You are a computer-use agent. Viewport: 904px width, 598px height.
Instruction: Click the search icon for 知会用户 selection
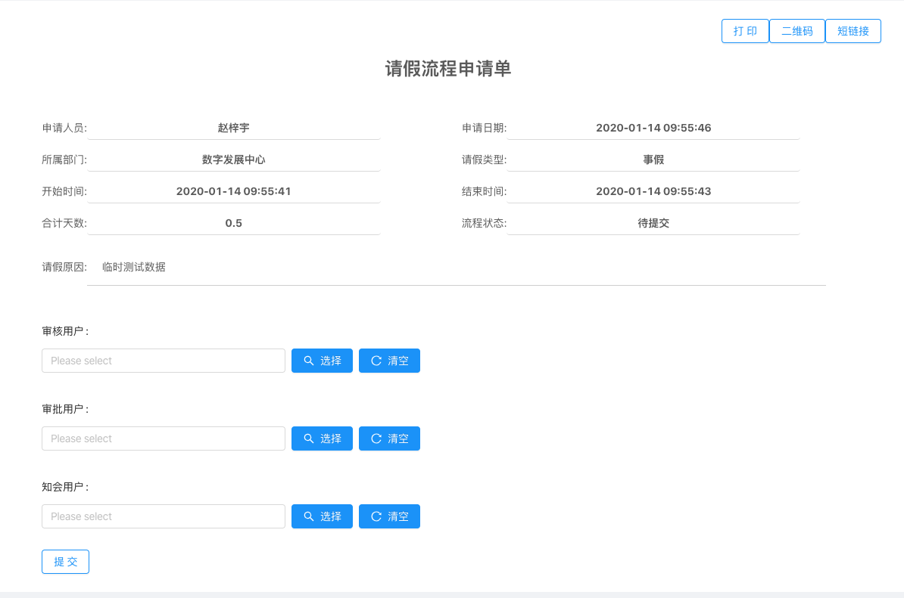coord(307,516)
